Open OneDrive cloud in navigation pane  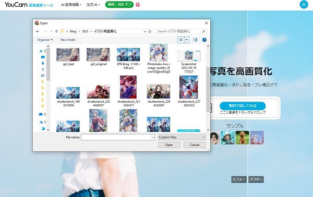coord(41,114)
